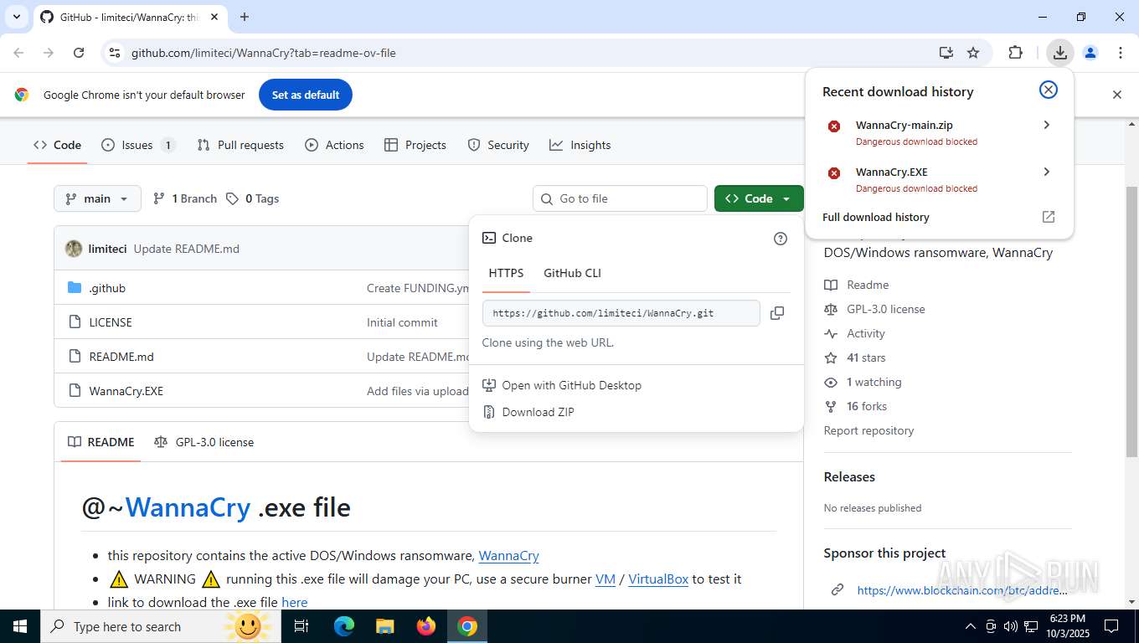Select the GitHub CLI clone tab

click(573, 273)
